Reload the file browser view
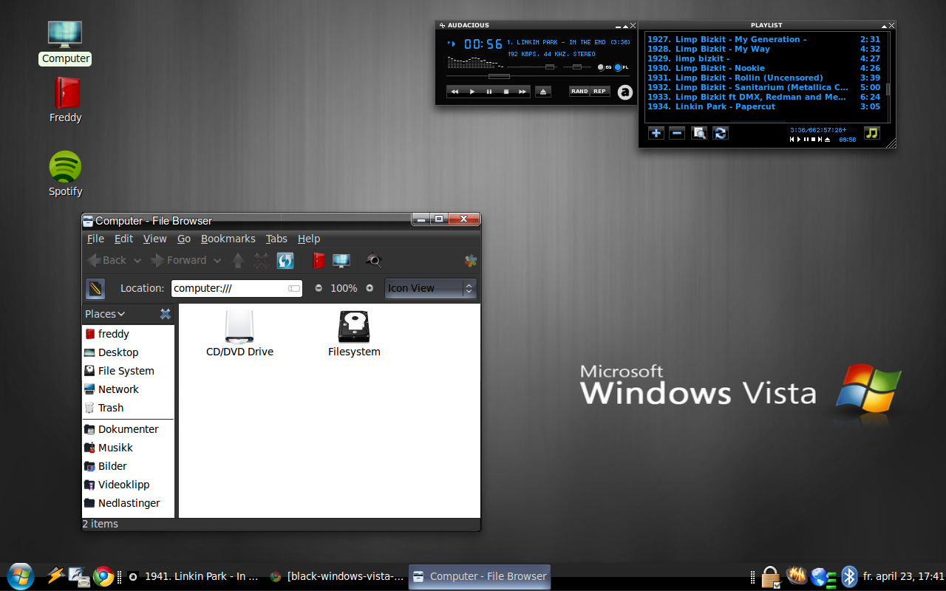The width and height of the screenshot is (946, 591). 285,260
